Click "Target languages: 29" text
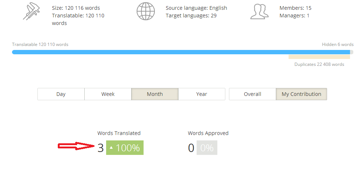The image size is (362, 169). pos(191,16)
